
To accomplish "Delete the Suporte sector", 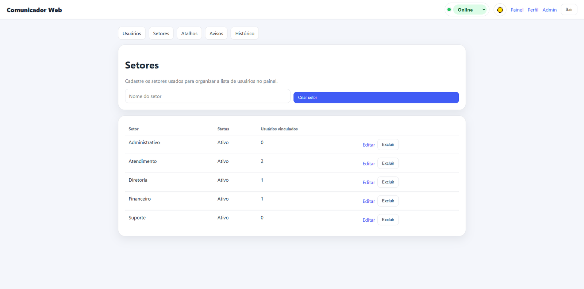I will click(388, 220).
